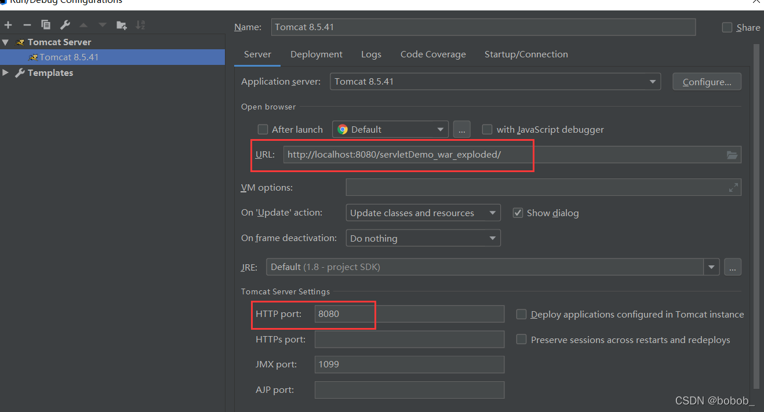Click the Configure... button
Viewport: 764px width, 412px height.
coord(707,82)
